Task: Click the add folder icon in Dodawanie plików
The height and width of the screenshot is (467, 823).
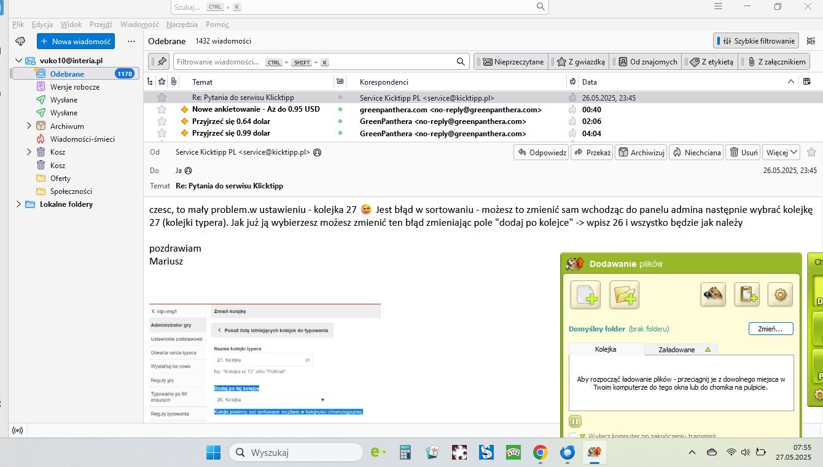Action: tap(625, 295)
